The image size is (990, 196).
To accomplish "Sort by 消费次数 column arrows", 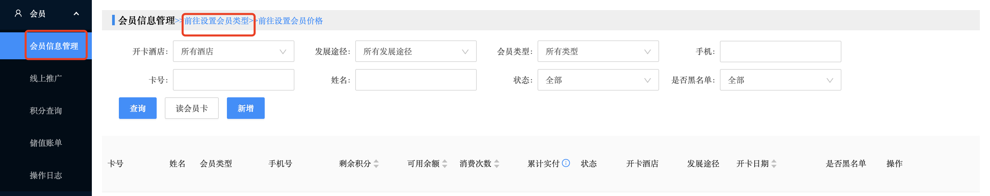I will coord(497,164).
